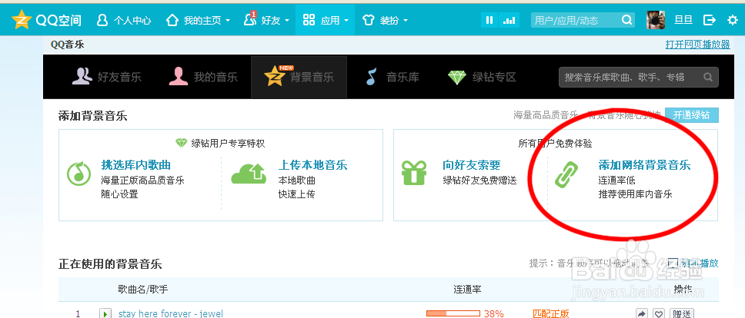This screenshot has width=745, height=318.
Task: Open the settings gear icon
Action: click(x=733, y=20)
